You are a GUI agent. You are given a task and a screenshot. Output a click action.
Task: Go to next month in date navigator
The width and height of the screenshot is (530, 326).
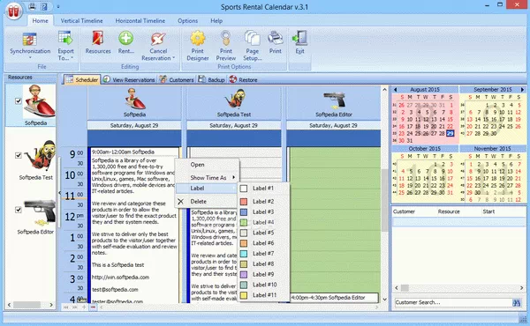[522, 90]
